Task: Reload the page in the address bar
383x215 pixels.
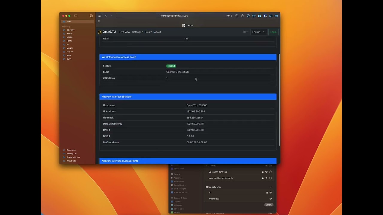Action: (x=231, y=16)
